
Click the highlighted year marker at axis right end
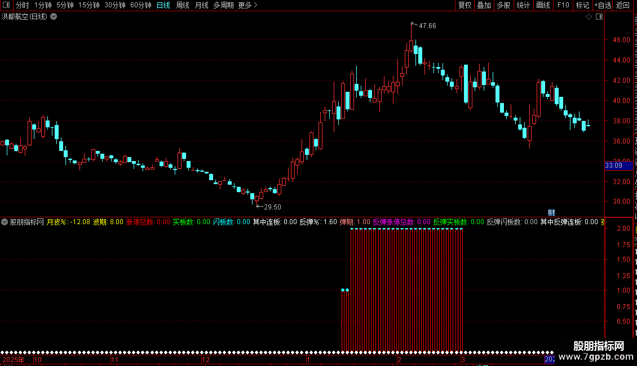(549, 359)
